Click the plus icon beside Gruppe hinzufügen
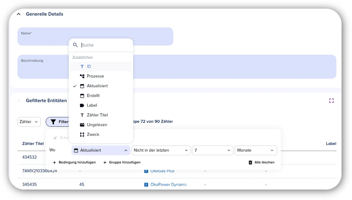The width and height of the screenshot is (352, 200). 105,162
